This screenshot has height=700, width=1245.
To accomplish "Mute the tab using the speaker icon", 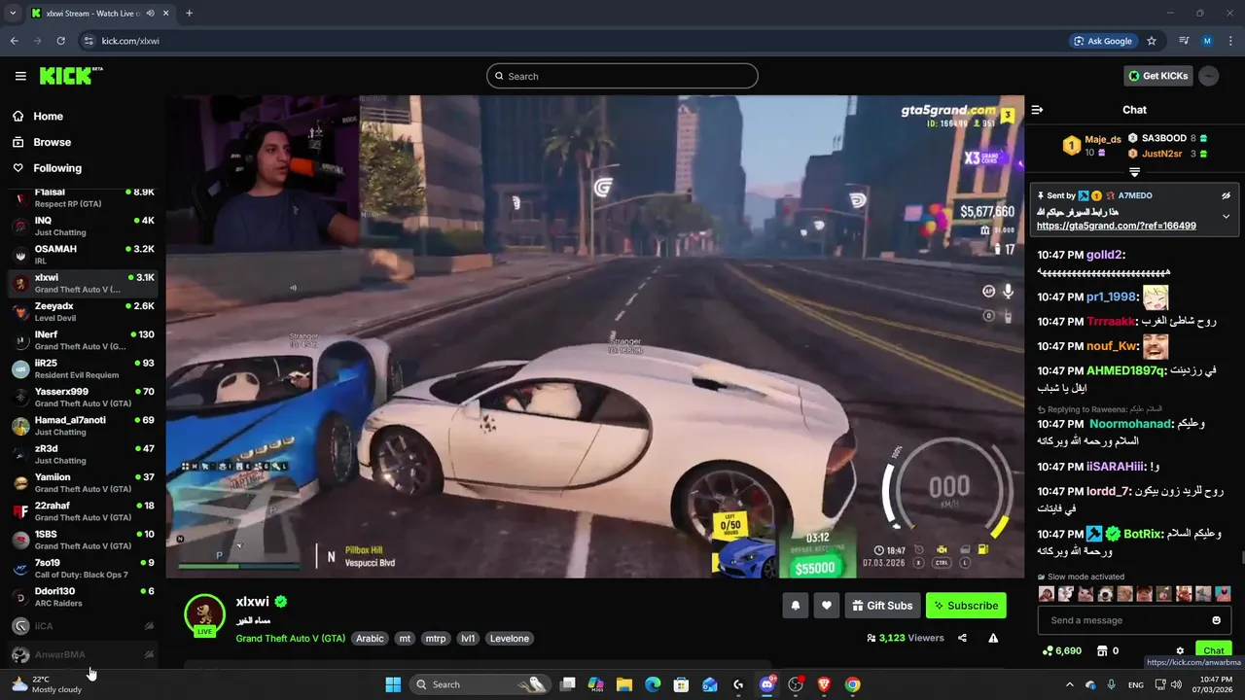I will (150, 13).
